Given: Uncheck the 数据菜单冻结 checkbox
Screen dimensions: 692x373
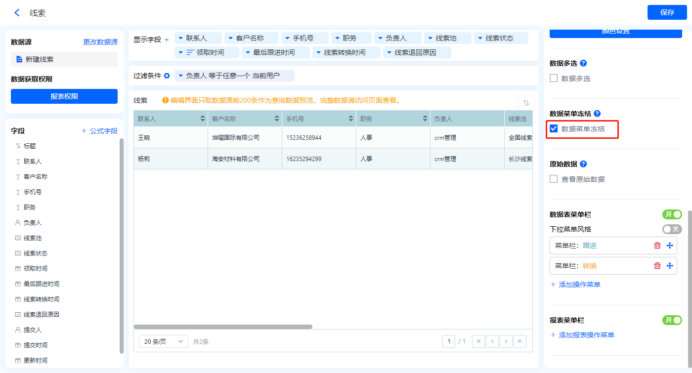Looking at the screenshot, I should (x=554, y=129).
